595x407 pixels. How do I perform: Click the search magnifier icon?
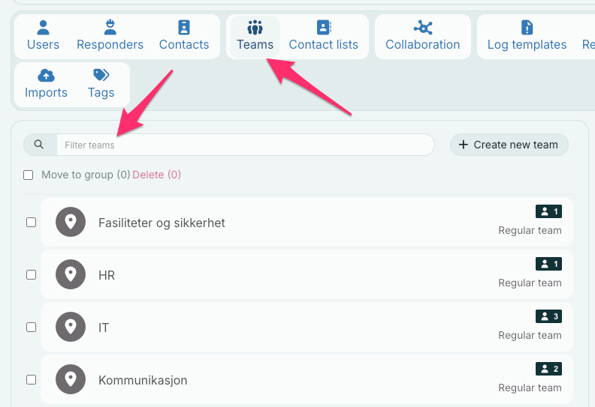coord(39,145)
